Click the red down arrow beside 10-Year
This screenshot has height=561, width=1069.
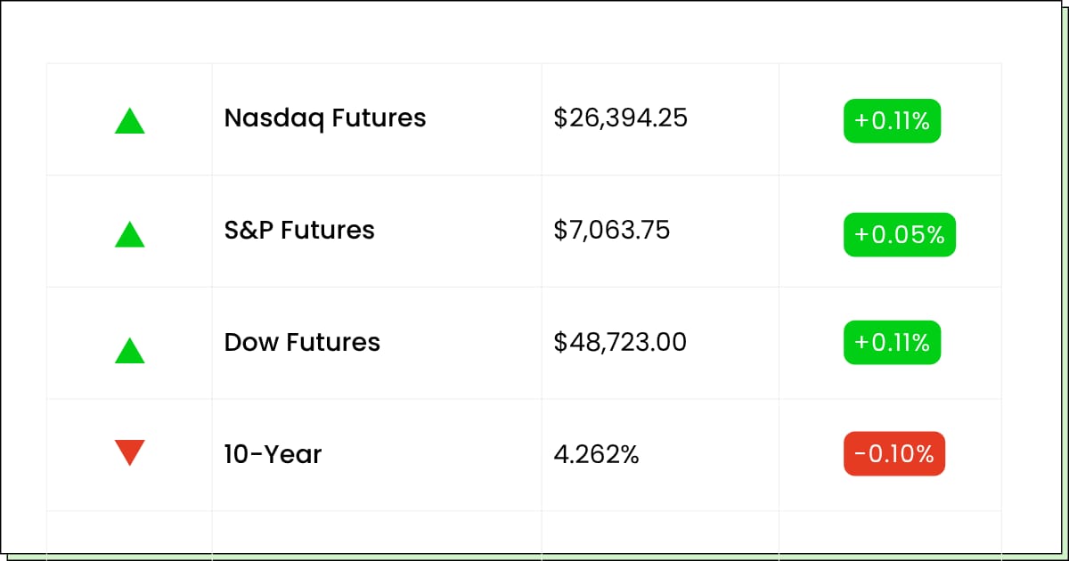click(129, 452)
